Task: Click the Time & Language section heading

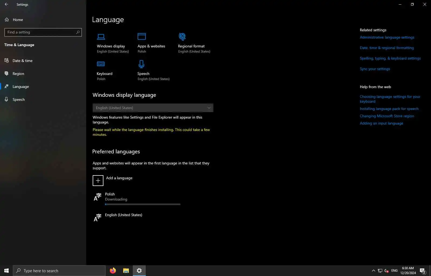Action: coord(19,45)
